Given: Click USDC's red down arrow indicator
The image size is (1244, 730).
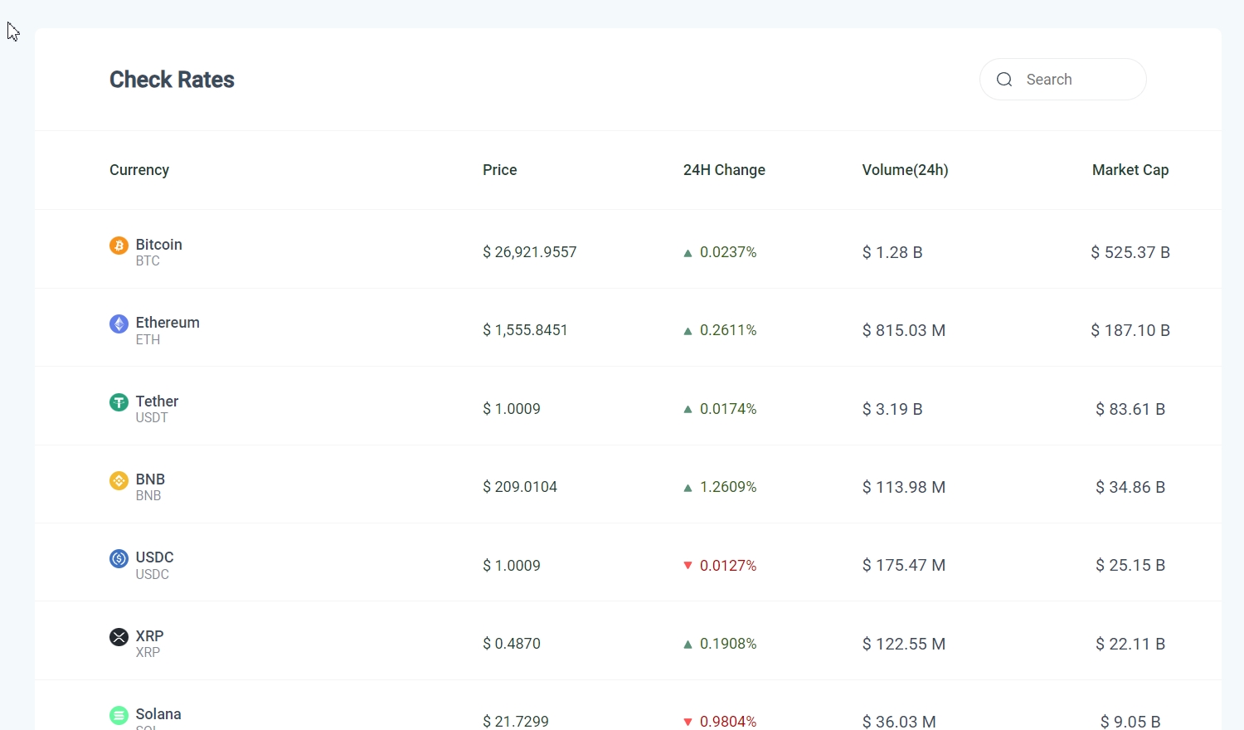Looking at the screenshot, I should (x=688, y=566).
